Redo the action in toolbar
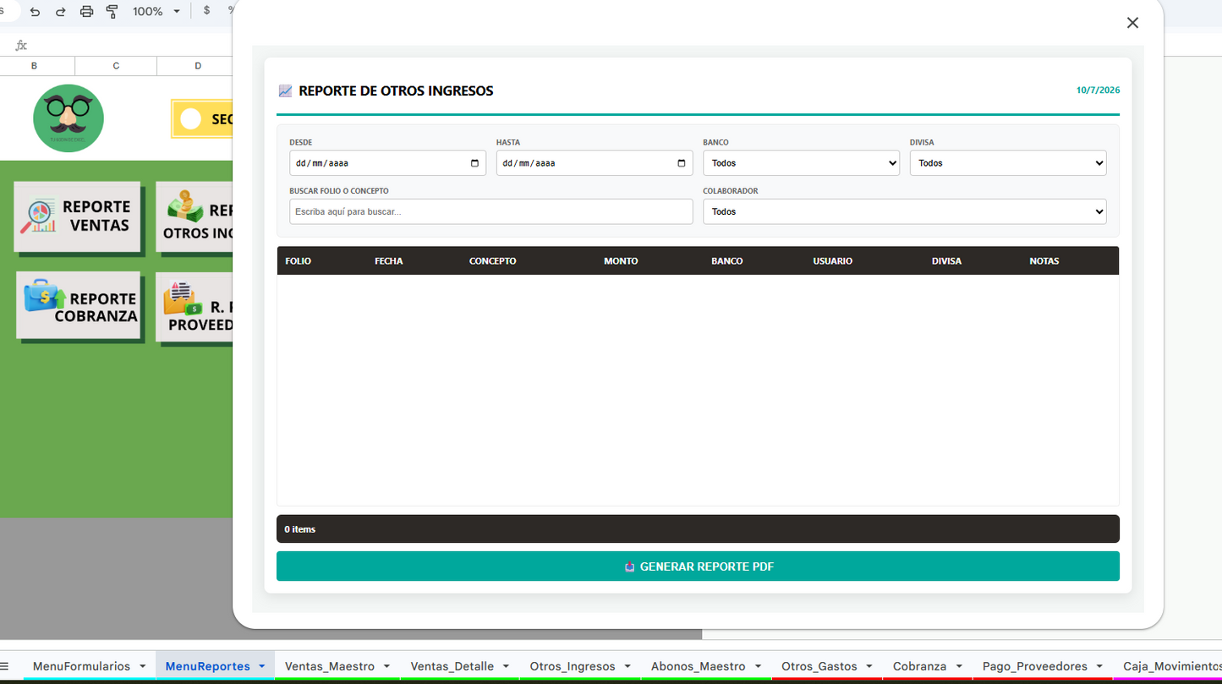This screenshot has width=1222, height=684. click(60, 12)
